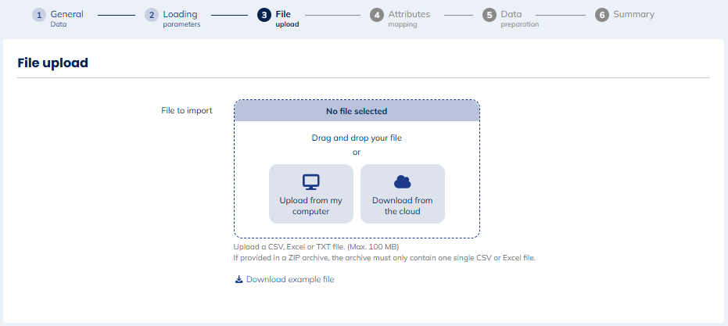The height and width of the screenshot is (326, 728).
Task: Select the highlighted step 3 circle
Action: point(264,16)
